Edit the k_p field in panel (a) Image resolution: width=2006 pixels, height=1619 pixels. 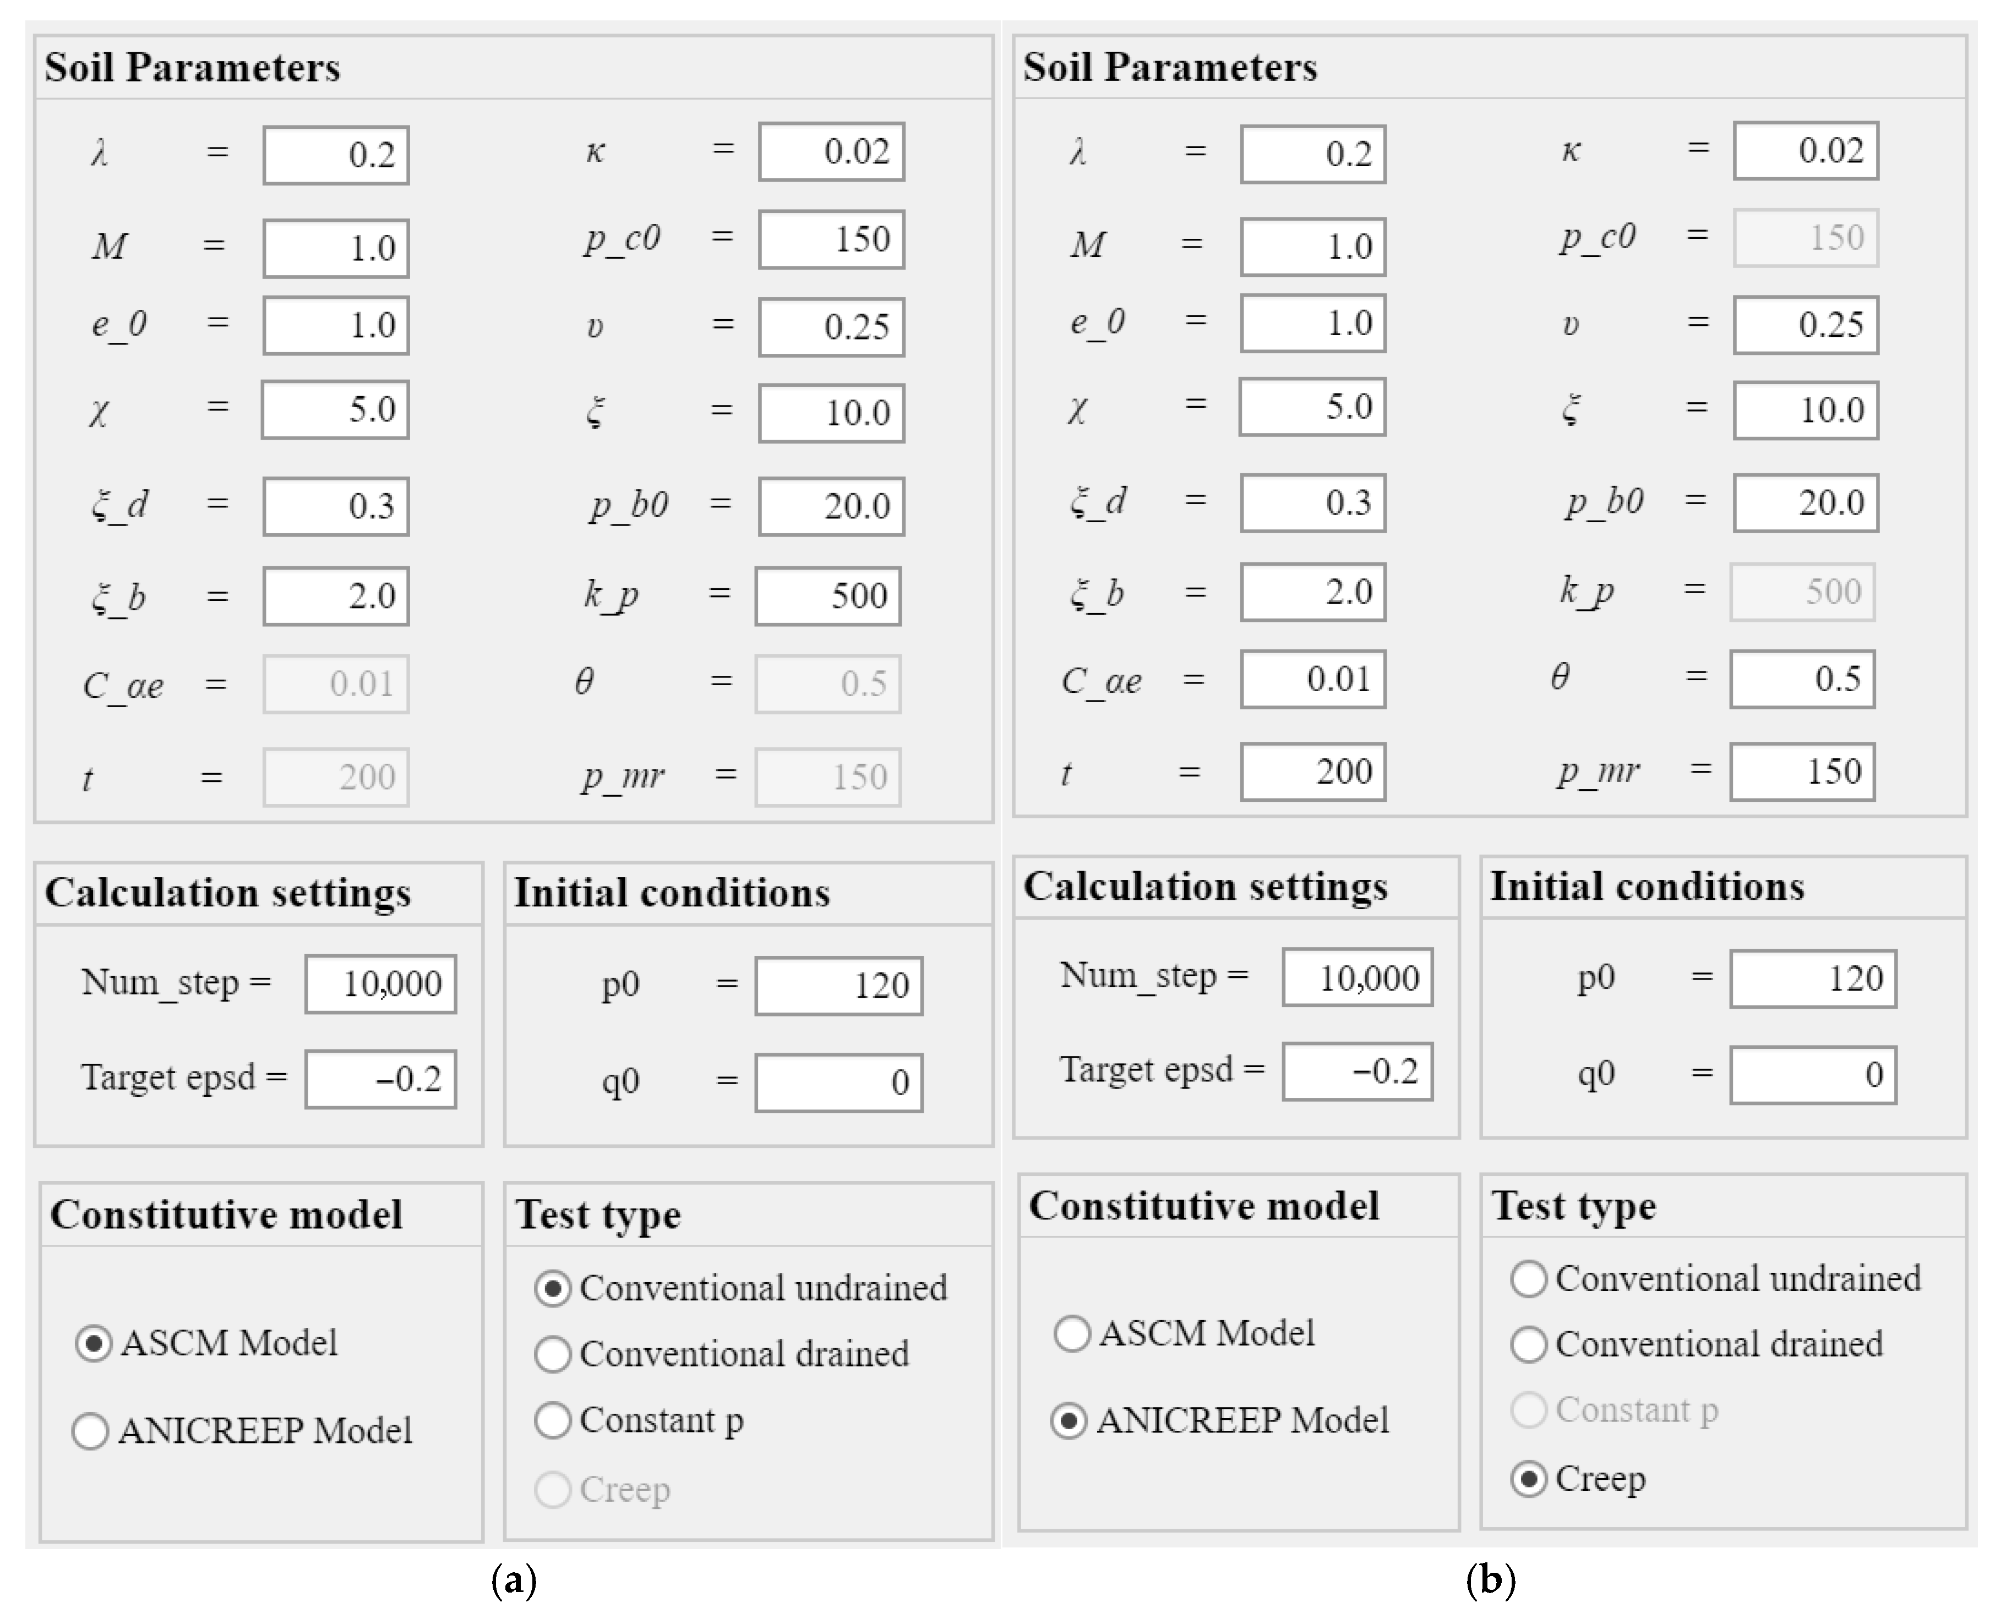[x=827, y=596]
